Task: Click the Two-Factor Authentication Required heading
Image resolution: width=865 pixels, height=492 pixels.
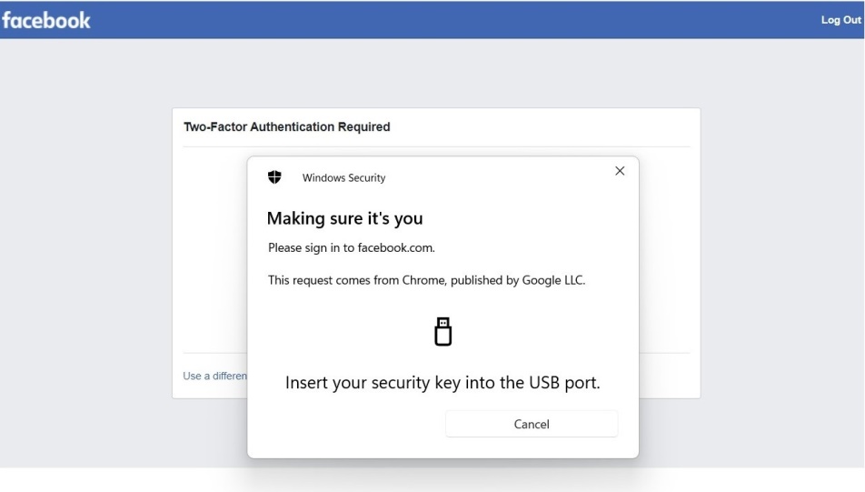Action: click(x=287, y=127)
